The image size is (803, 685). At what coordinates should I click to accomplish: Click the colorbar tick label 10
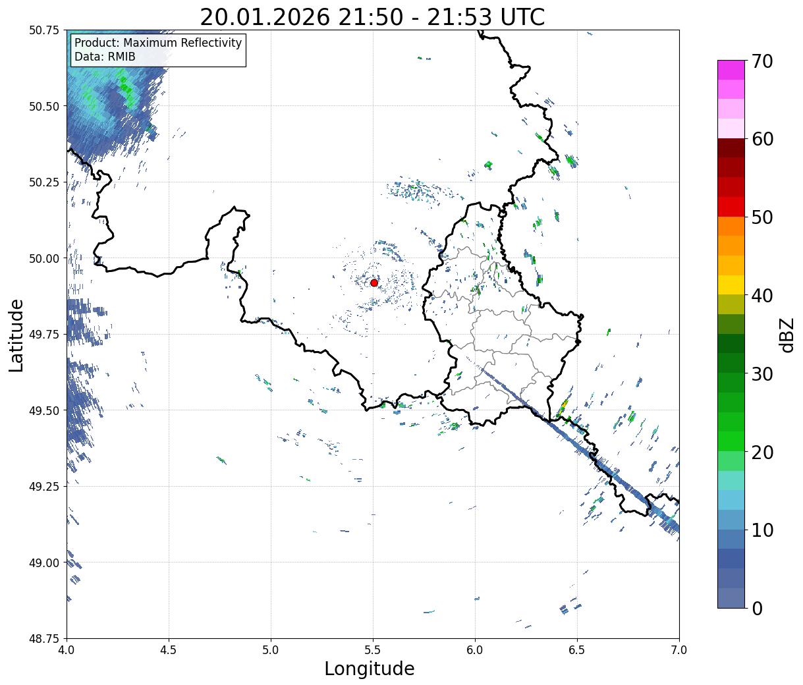click(x=762, y=530)
